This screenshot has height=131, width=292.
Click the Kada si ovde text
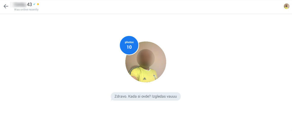pyautogui.click(x=139, y=97)
